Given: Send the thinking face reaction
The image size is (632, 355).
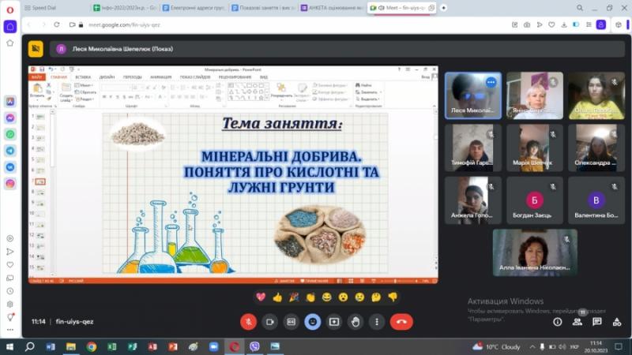Looking at the screenshot, I should pos(376,297).
